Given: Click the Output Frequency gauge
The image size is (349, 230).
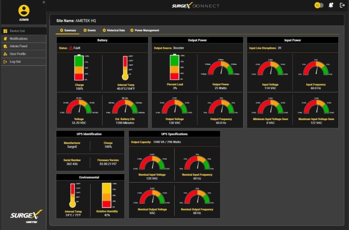Looking at the screenshot, I should tap(221, 106).
